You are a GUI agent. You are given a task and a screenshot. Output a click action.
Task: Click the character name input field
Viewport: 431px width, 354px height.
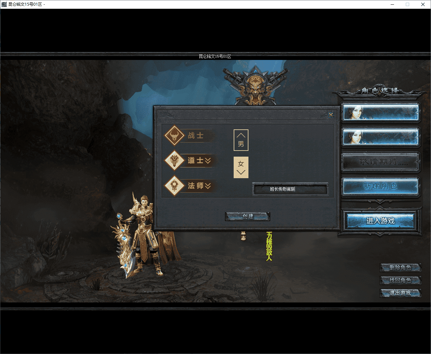pyautogui.click(x=290, y=189)
